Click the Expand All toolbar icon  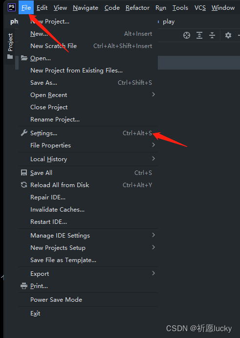(x=199, y=35)
